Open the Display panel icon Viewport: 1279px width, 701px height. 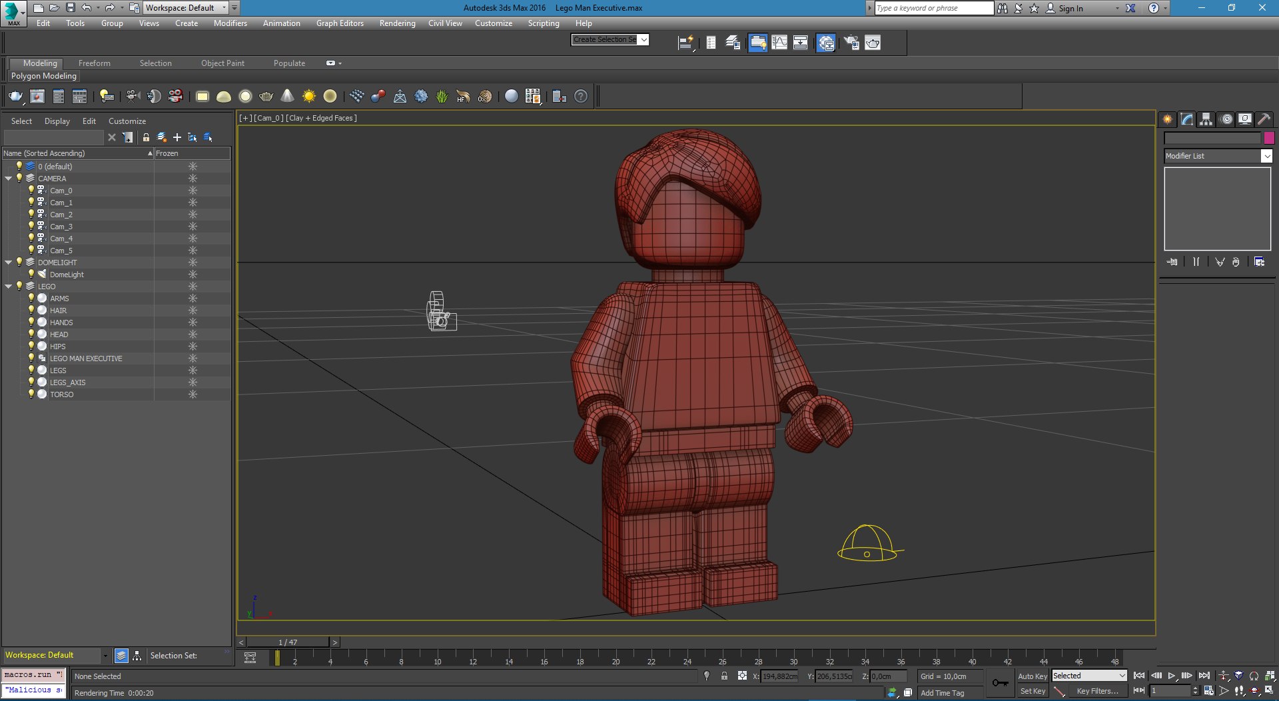pyautogui.click(x=1245, y=119)
